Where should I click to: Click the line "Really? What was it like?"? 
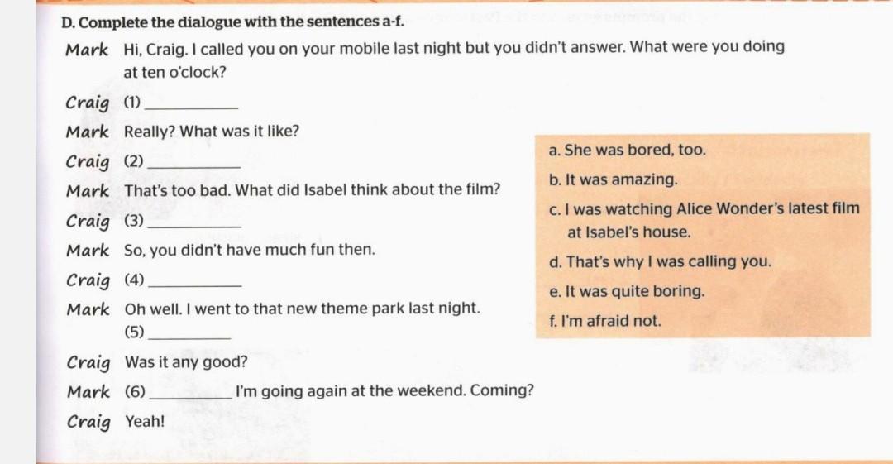pyautogui.click(x=212, y=132)
